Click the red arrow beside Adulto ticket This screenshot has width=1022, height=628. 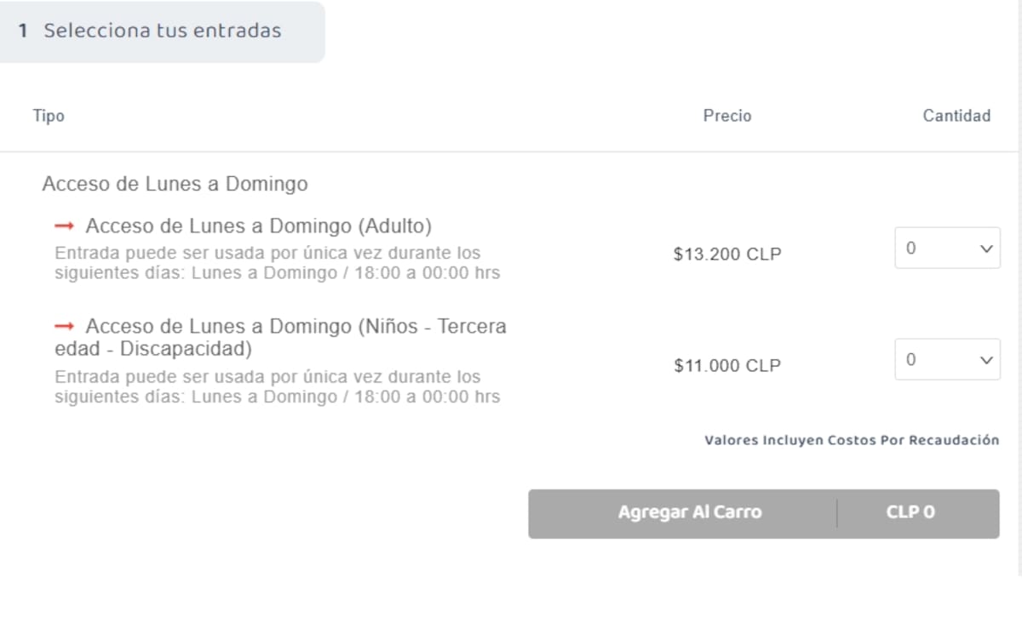point(64,226)
